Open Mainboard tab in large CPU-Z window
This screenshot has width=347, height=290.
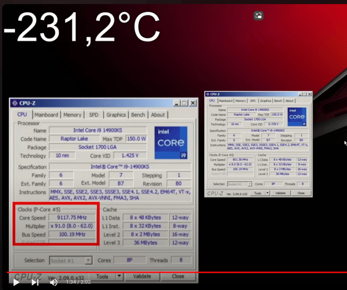[46, 115]
